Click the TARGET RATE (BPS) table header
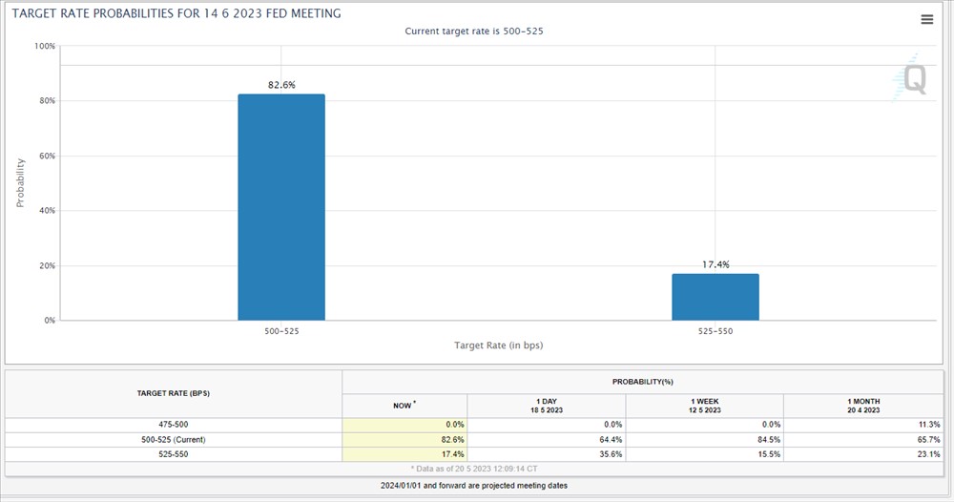The height and width of the screenshot is (502, 954). point(174,393)
